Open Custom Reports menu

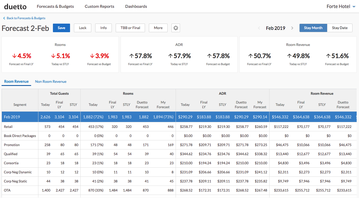point(99,6)
